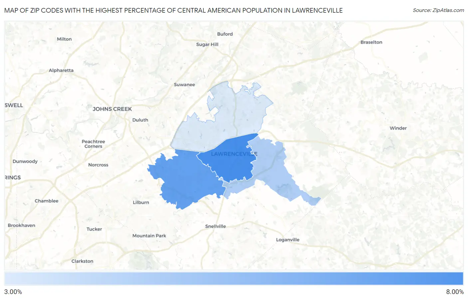Click the Peachtree Corners map label
Viewport: 468px width, 299px height.
coord(94,144)
